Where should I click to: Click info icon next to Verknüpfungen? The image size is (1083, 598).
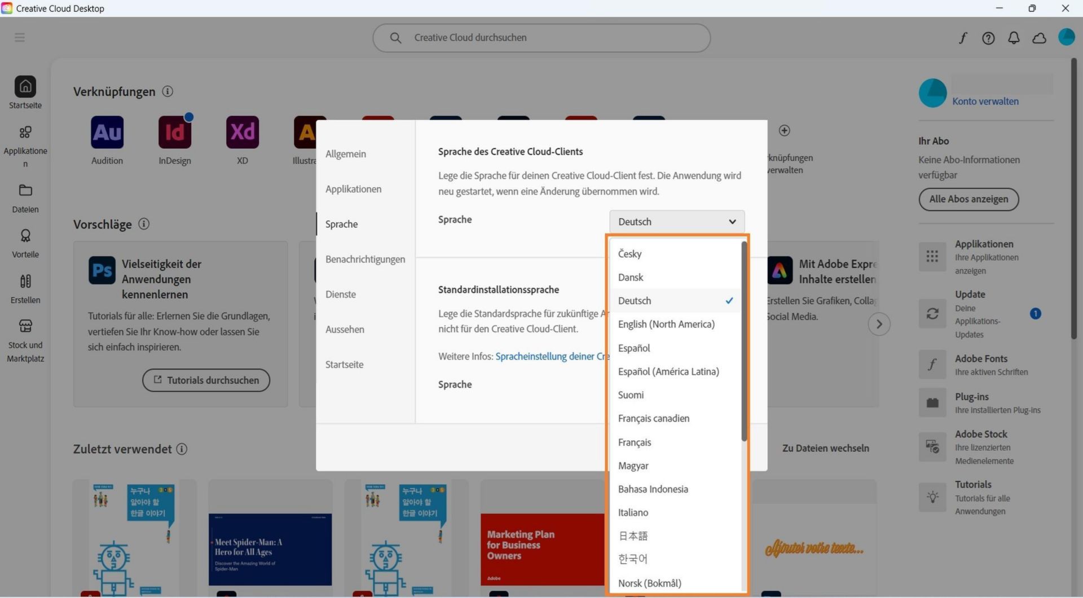[168, 91]
